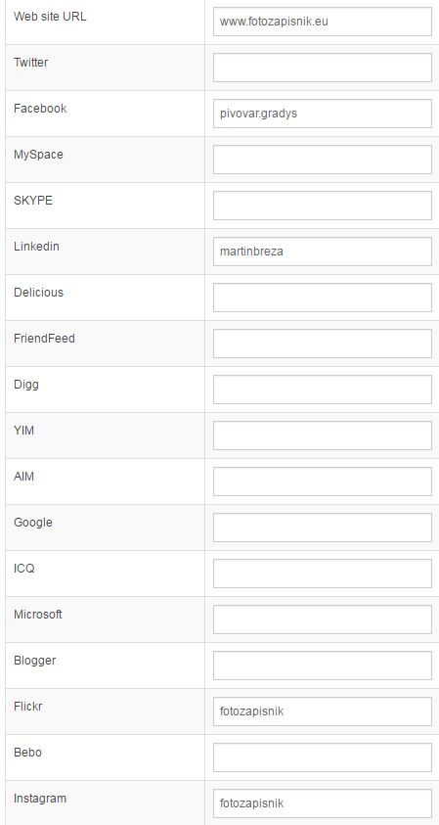
Task: Click the Instagram field with fotozapisnik
Action: (323, 803)
